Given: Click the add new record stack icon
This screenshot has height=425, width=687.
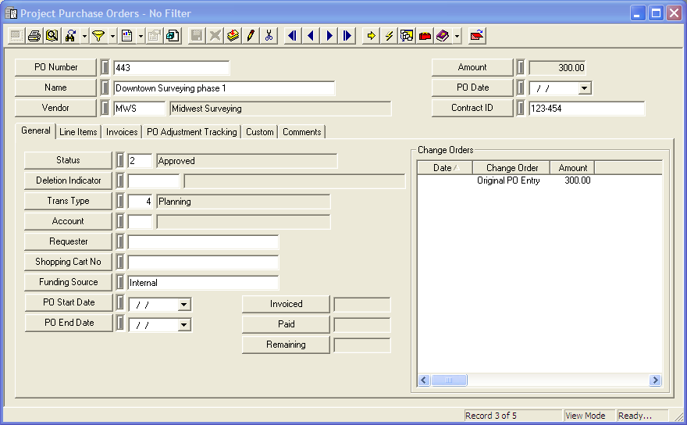Looking at the screenshot, I should pyautogui.click(x=233, y=35).
